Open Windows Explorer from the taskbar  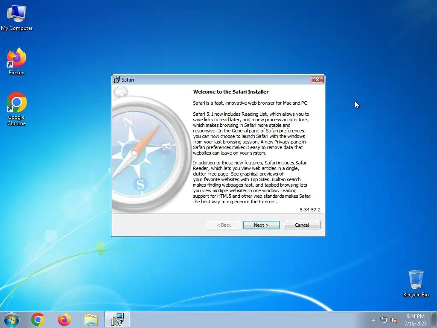91,320
